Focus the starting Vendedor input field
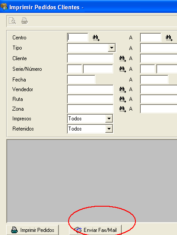 [90, 89]
